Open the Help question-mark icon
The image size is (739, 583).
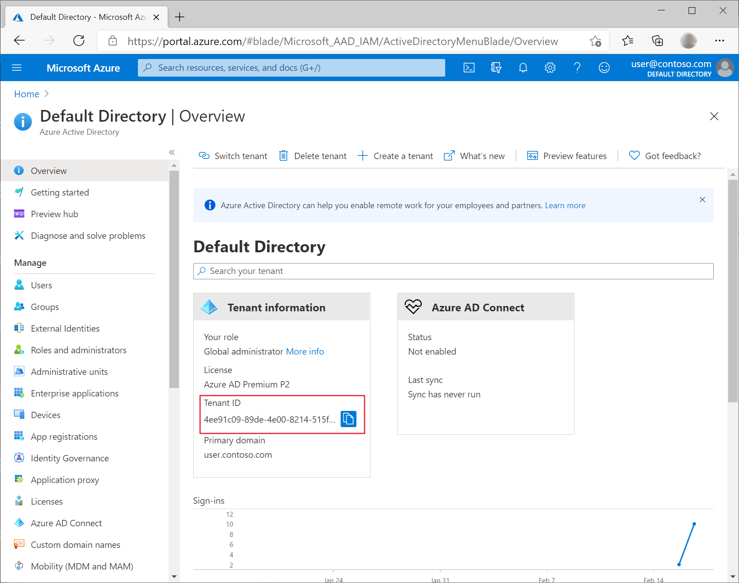[577, 67]
